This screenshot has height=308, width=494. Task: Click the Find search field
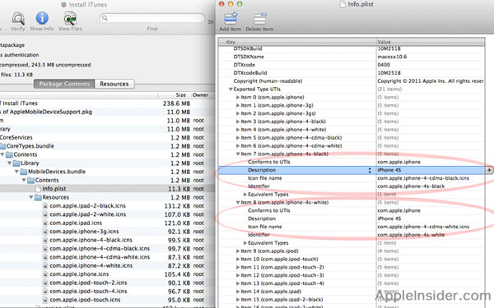point(152,18)
